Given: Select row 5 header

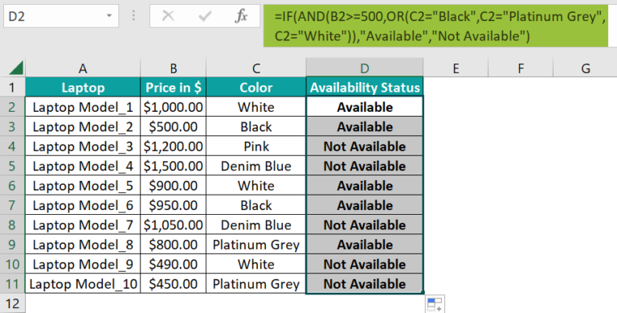Looking at the screenshot, I should click(12, 166).
